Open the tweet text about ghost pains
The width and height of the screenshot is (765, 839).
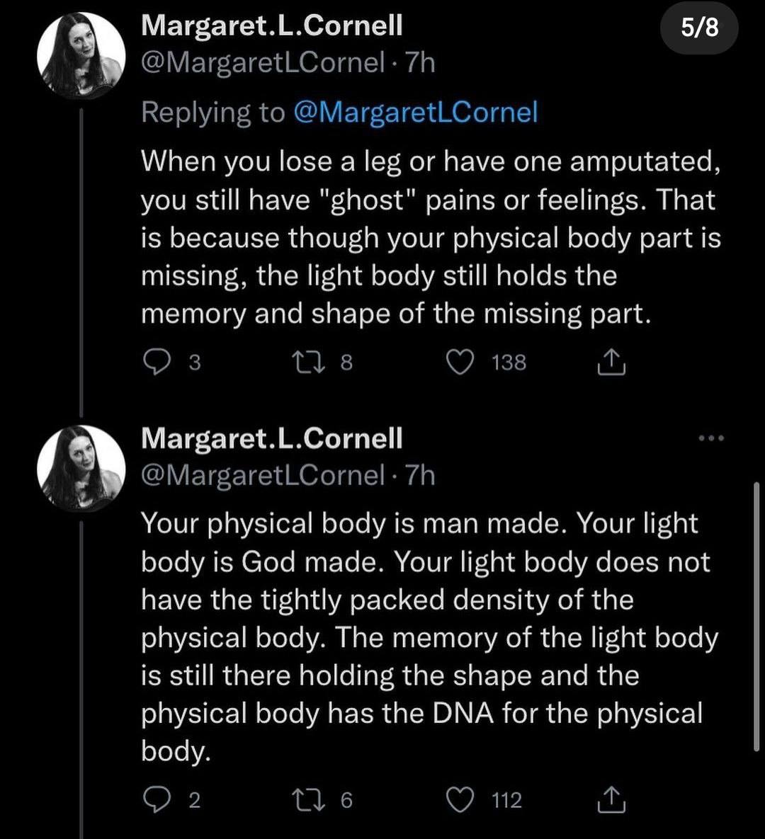[x=431, y=238]
